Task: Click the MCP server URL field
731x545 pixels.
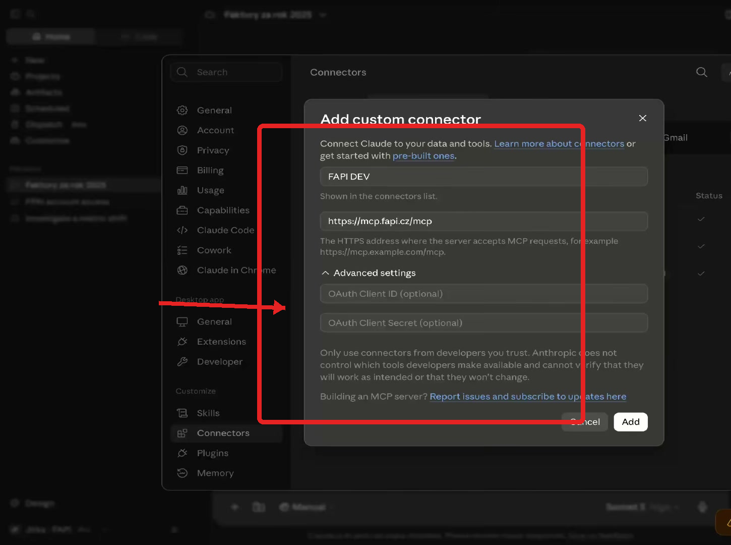Action: pyautogui.click(x=483, y=221)
